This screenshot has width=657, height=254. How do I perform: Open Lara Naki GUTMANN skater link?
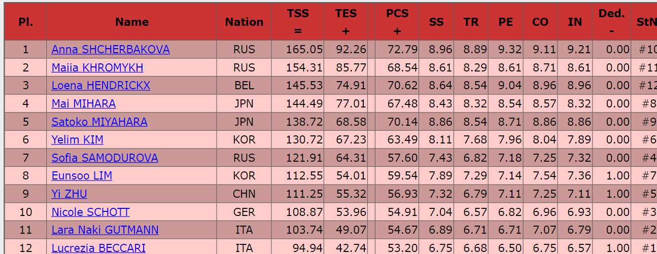click(105, 230)
